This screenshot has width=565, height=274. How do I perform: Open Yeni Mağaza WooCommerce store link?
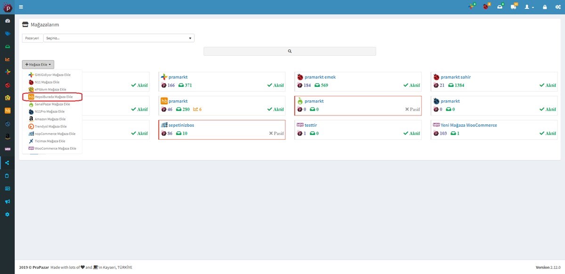click(x=469, y=125)
